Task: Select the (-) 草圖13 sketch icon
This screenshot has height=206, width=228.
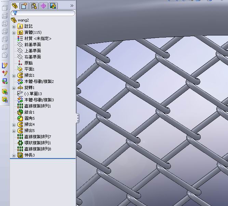Action: click(20, 94)
